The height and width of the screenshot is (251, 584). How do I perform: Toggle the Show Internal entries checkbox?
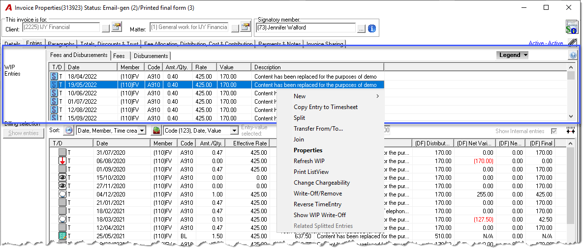coord(554,131)
